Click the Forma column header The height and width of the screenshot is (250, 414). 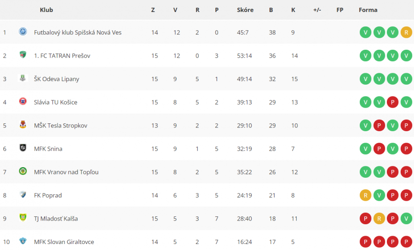click(x=368, y=10)
